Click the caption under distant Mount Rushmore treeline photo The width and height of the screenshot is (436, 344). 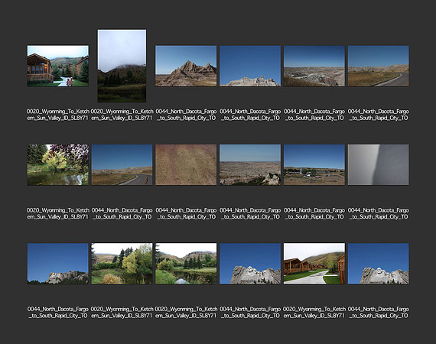[x=58, y=313]
